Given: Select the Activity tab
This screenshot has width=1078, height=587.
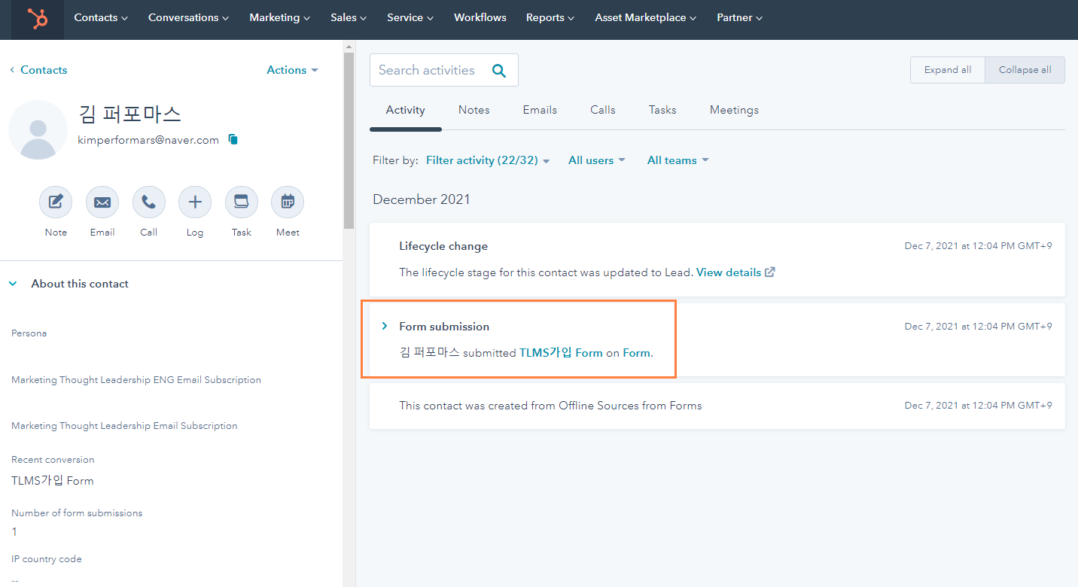Looking at the screenshot, I should (406, 110).
